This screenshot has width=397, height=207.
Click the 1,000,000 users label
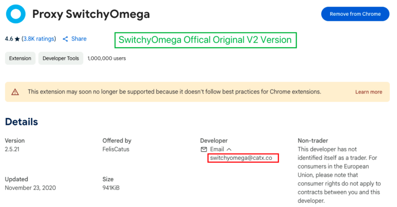(x=107, y=58)
